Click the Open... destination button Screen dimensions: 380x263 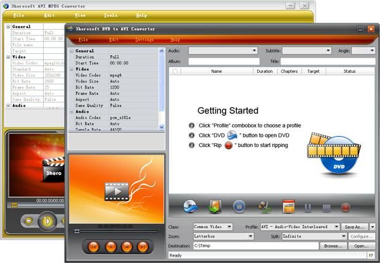click(362, 246)
